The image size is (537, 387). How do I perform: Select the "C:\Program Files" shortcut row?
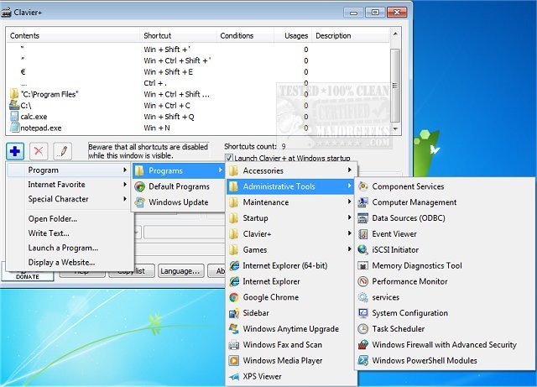198,94
